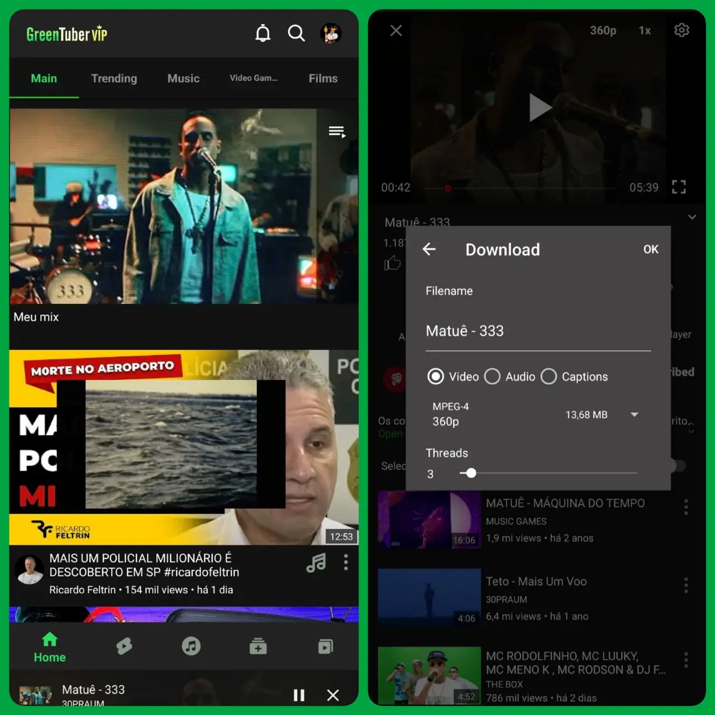Enter fullscreen mode in the player
The height and width of the screenshot is (715, 715).
(x=679, y=187)
